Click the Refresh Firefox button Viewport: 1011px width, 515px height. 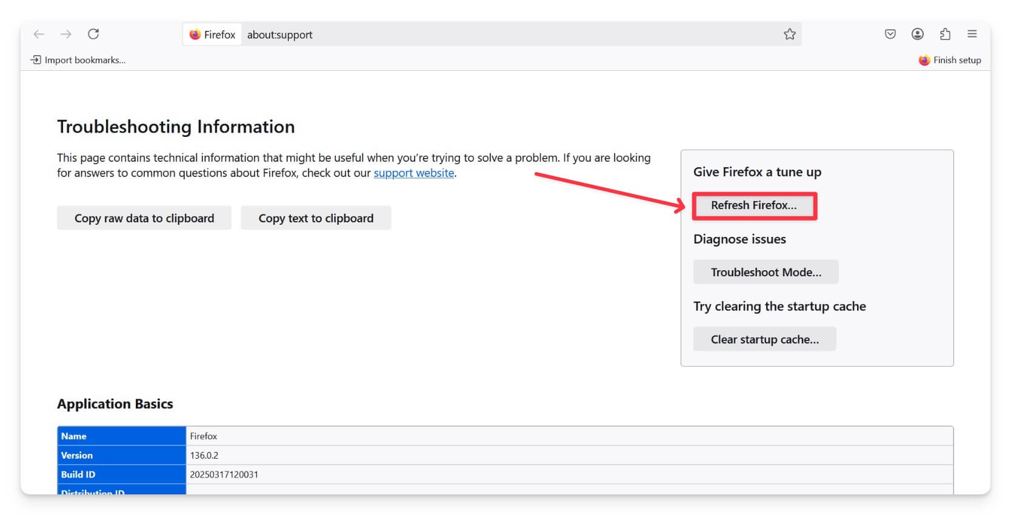click(x=754, y=205)
